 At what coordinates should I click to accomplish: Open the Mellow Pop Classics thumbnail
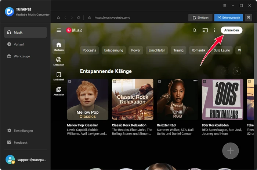point(87,99)
